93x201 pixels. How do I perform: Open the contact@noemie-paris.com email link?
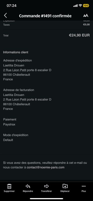coord(45,167)
